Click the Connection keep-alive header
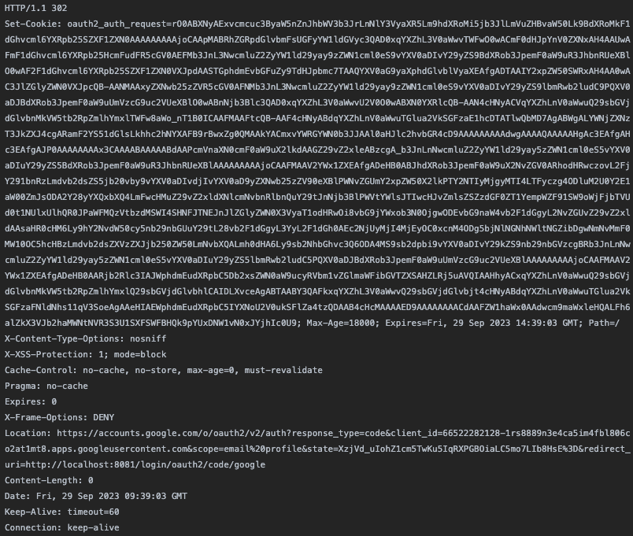 (x=61, y=527)
